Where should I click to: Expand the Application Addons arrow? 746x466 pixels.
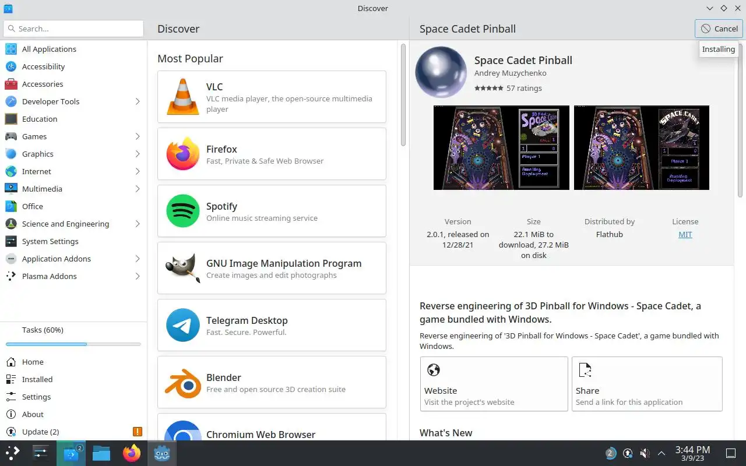point(138,259)
